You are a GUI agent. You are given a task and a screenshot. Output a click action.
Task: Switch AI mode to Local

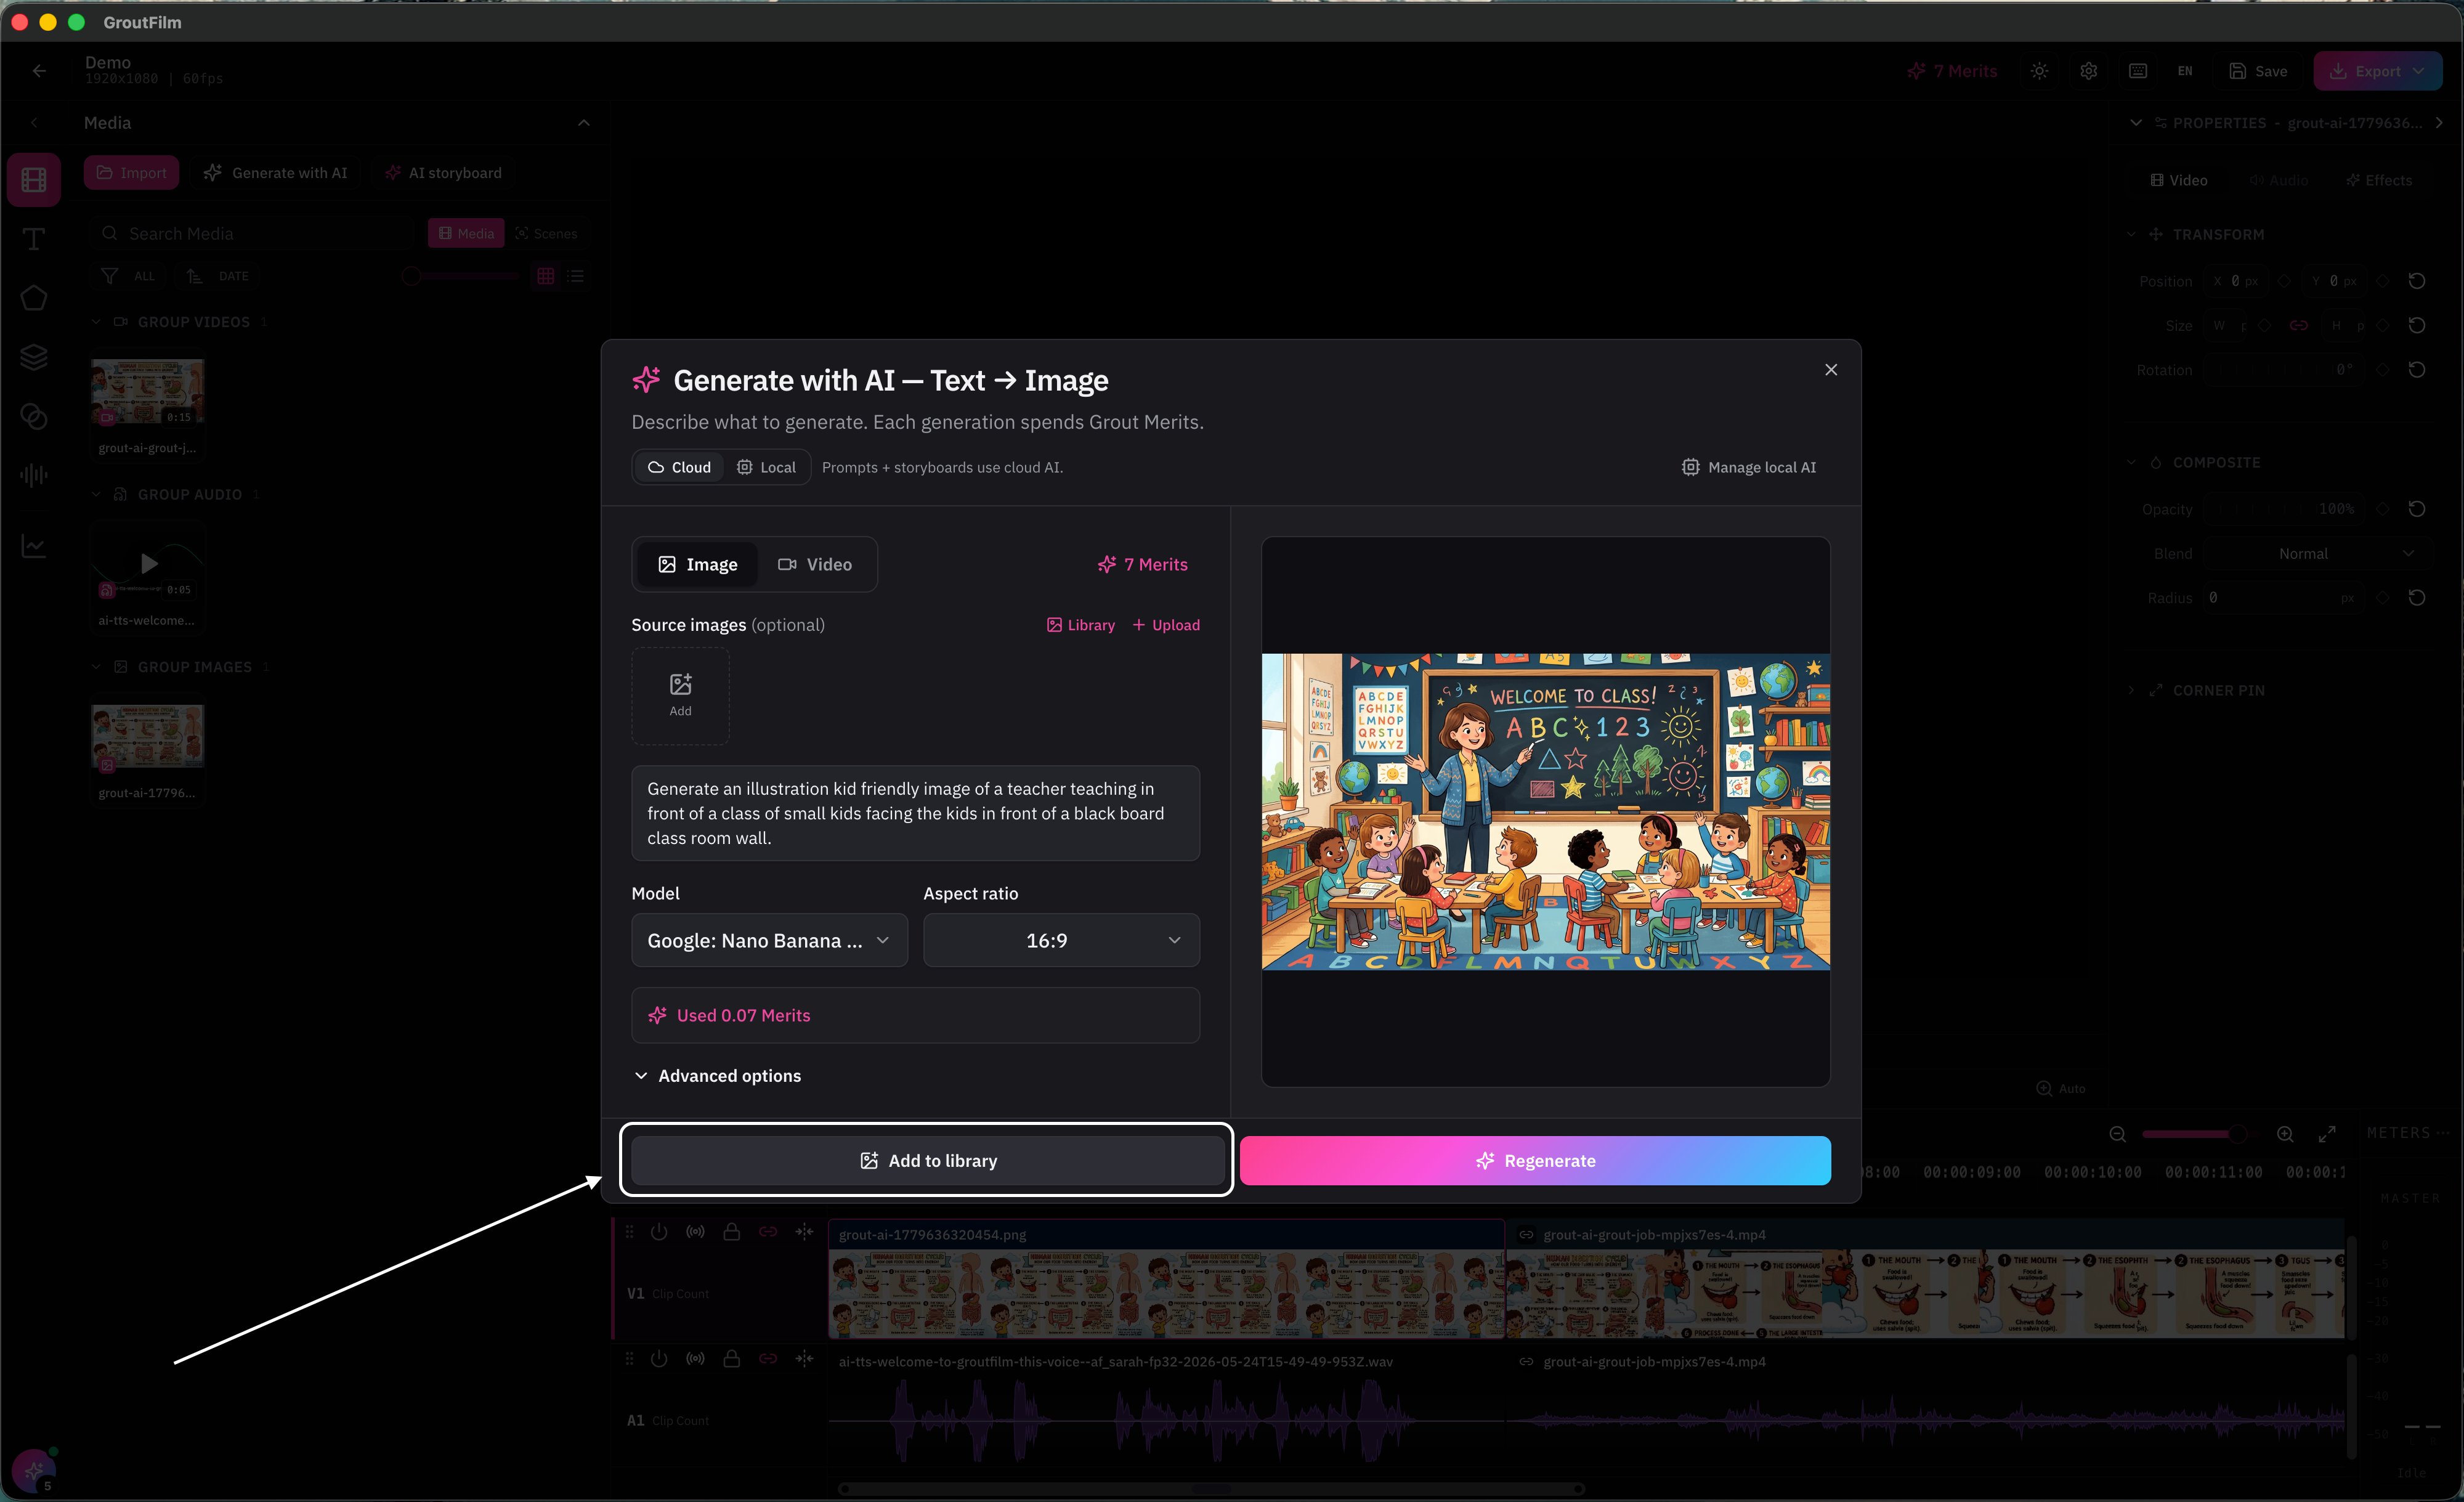[766, 467]
